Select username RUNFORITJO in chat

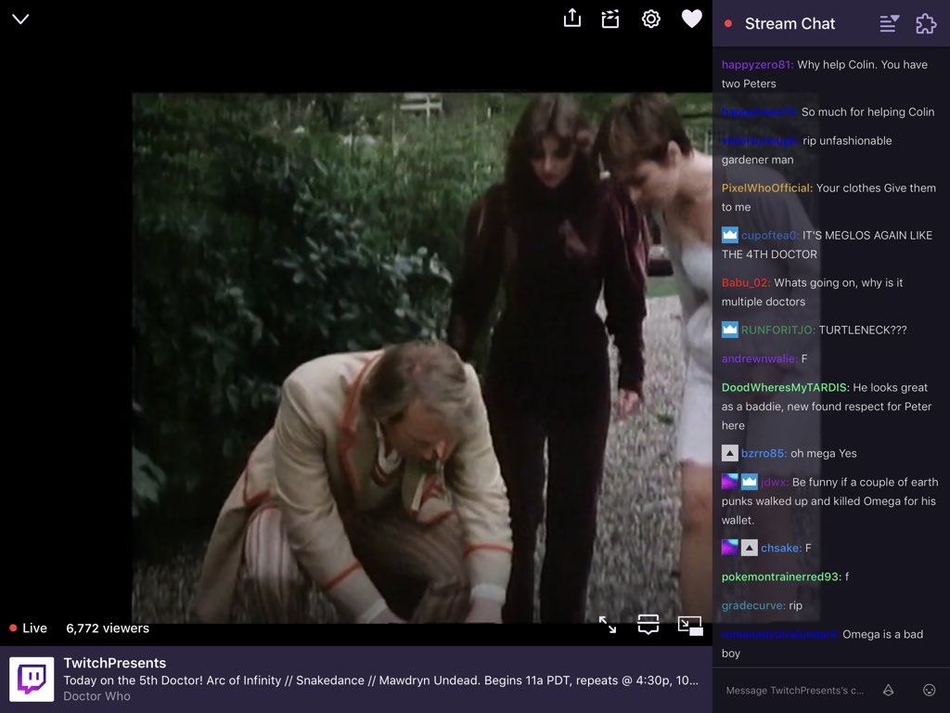(778, 330)
